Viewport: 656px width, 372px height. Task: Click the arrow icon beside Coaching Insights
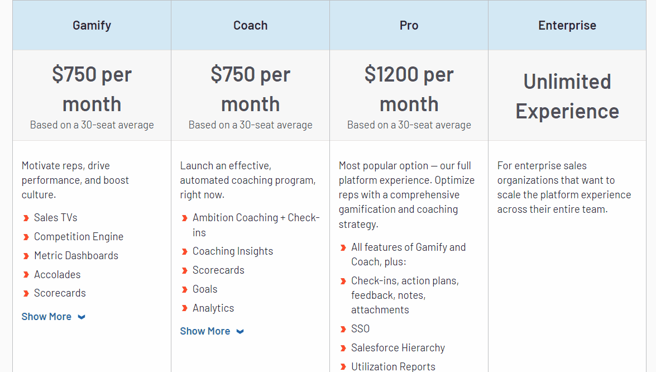[x=184, y=251]
